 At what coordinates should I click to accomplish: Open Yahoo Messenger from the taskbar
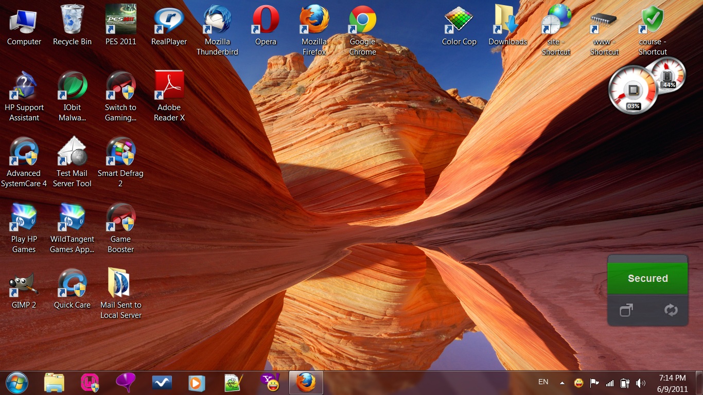(x=268, y=383)
